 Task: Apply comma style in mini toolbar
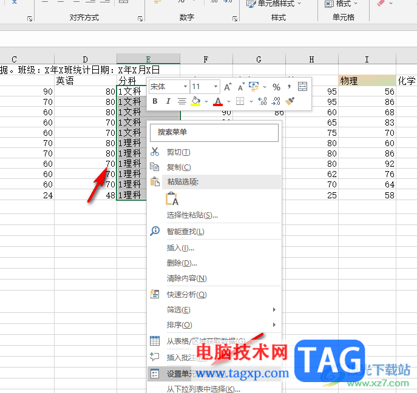click(289, 86)
